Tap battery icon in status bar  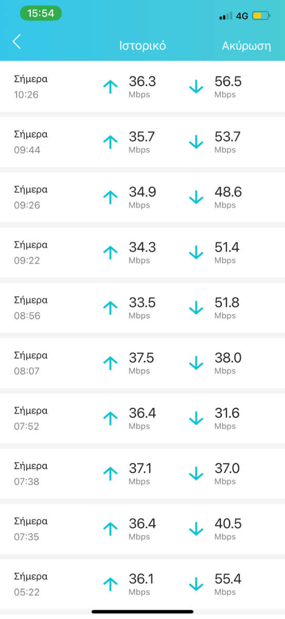coord(261,16)
